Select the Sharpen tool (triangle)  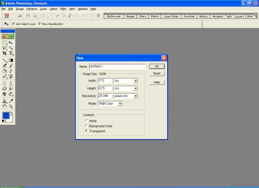tap(11, 83)
